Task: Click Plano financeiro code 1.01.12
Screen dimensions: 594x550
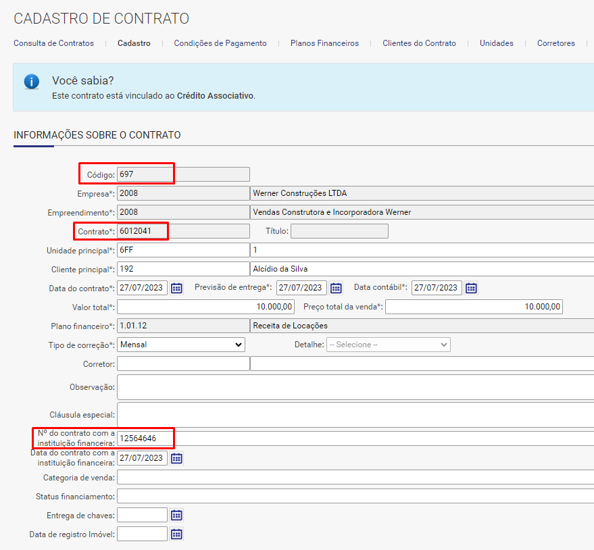Action: (x=183, y=326)
